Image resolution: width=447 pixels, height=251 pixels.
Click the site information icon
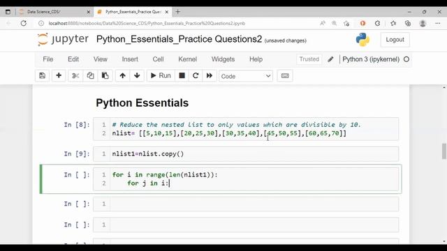click(x=41, y=23)
